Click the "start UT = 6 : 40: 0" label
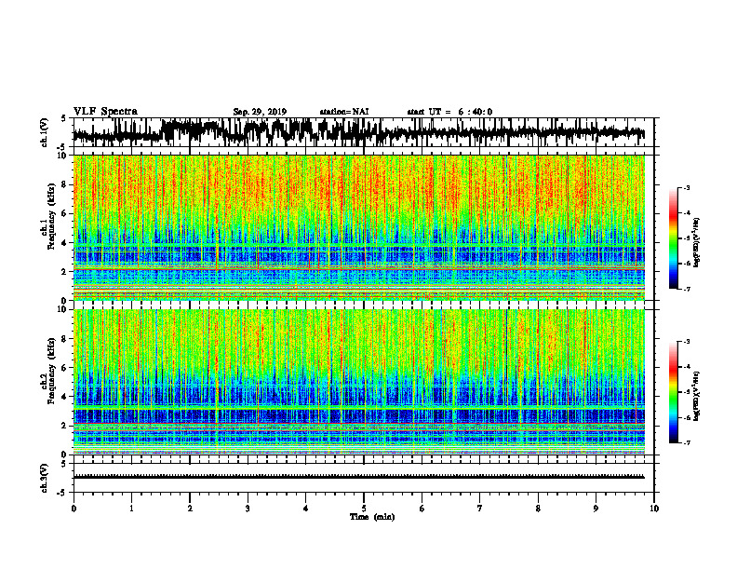 449,112
